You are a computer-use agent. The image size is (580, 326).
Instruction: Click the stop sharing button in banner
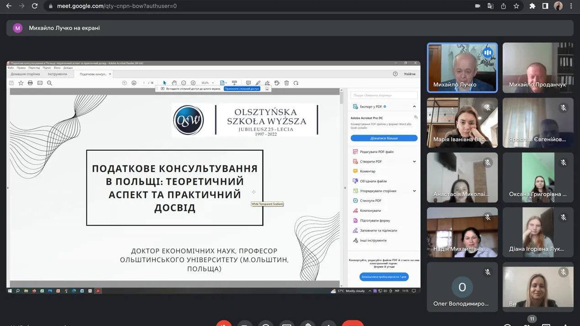point(242,89)
